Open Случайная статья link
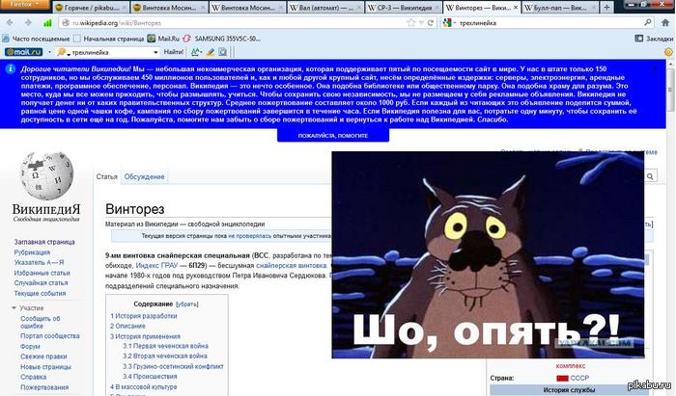This screenshot has height=396, width=676. point(41,283)
